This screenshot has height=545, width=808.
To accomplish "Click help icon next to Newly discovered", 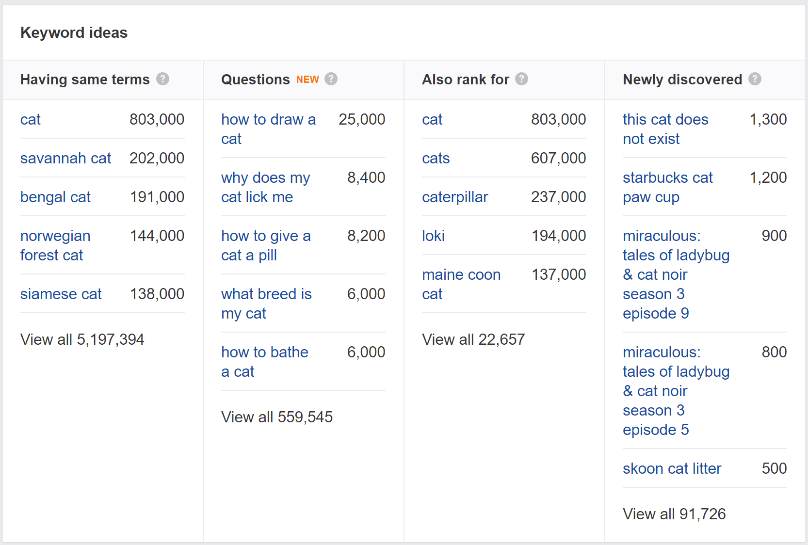I will (755, 79).
